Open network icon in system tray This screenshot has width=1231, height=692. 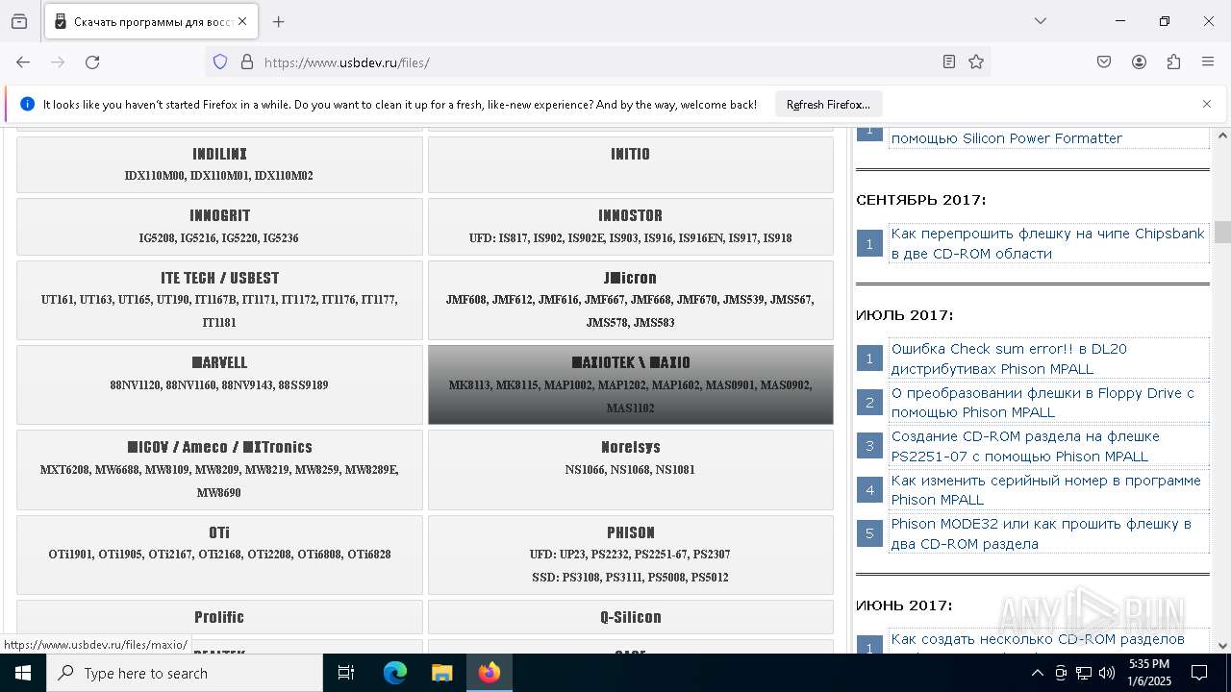point(1084,673)
